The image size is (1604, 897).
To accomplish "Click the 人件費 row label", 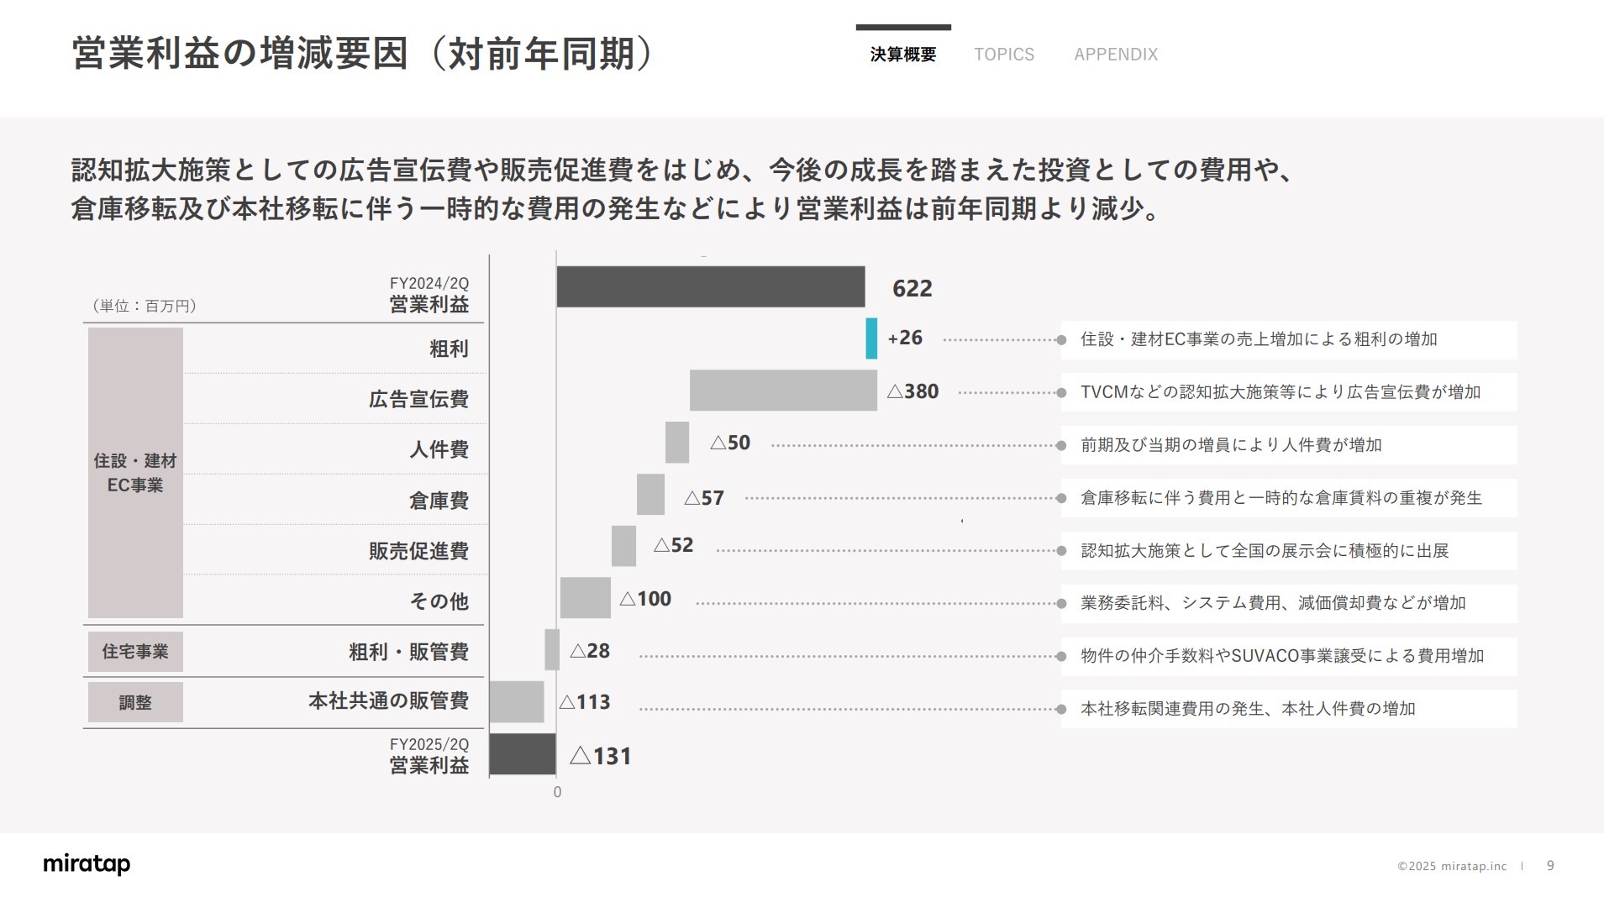I will 441,449.
